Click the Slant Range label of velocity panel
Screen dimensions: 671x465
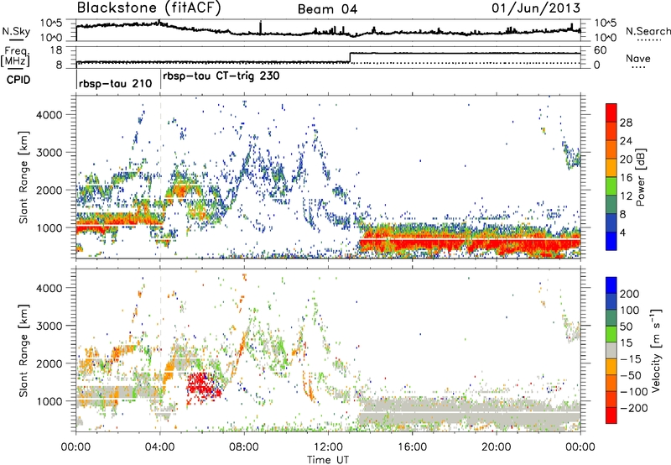pos(23,351)
